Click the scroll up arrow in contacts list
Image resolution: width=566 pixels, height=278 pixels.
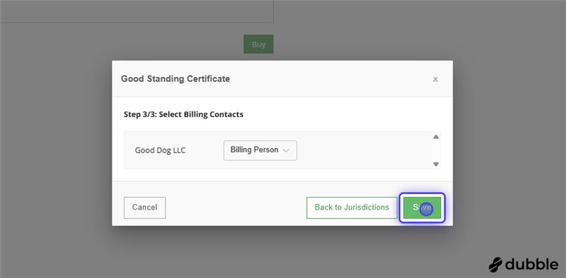pyautogui.click(x=436, y=137)
